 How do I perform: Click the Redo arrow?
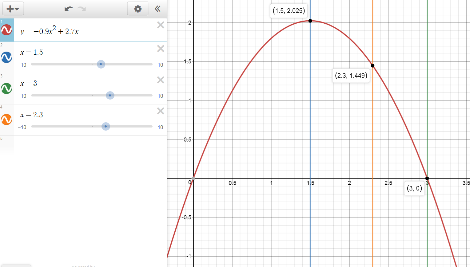click(x=82, y=9)
